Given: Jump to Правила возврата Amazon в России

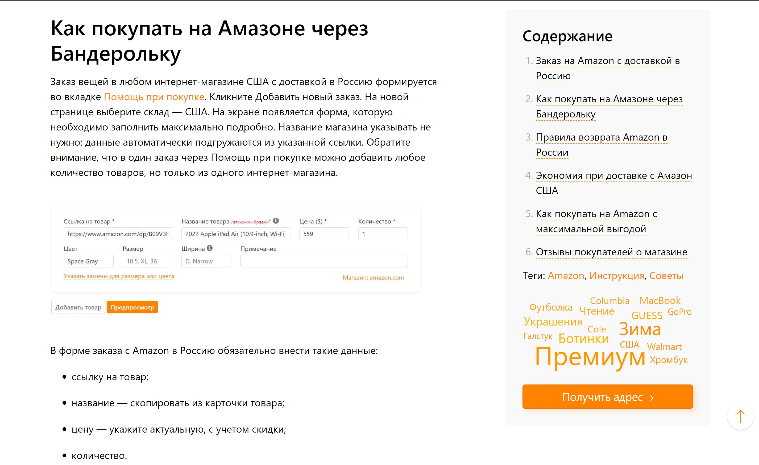Looking at the screenshot, I should [602, 145].
